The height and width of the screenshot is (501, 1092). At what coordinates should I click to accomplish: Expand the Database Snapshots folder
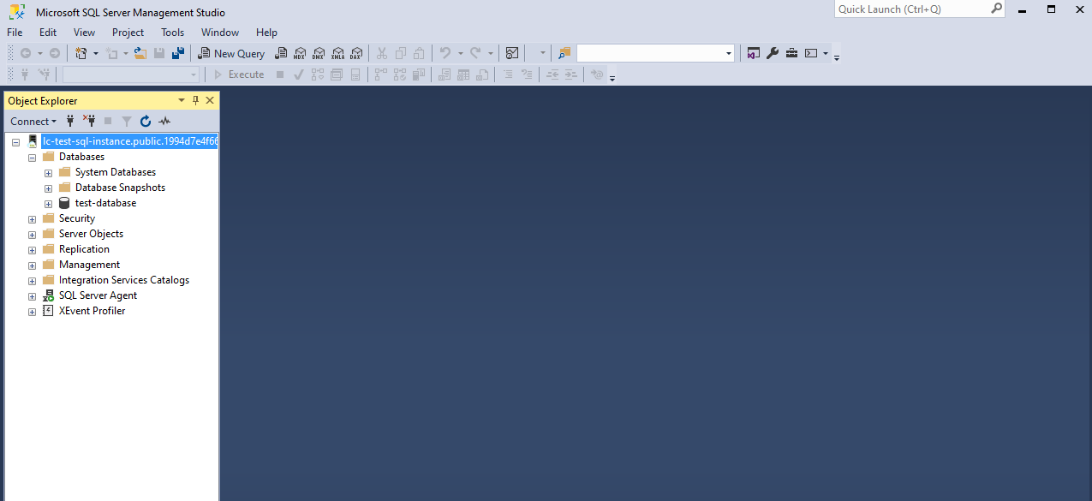click(48, 188)
